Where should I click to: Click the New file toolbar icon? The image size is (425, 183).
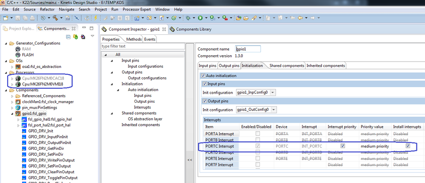[6, 18]
